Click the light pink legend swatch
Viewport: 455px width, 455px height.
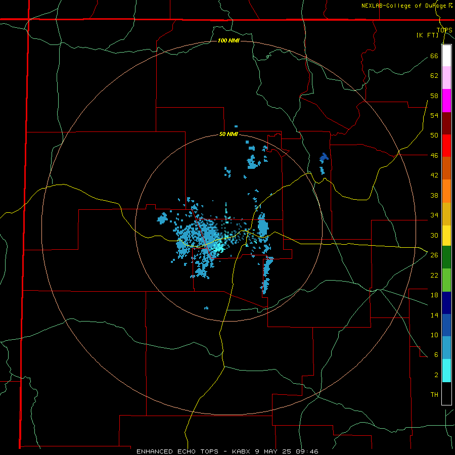(x=446, y=78)
